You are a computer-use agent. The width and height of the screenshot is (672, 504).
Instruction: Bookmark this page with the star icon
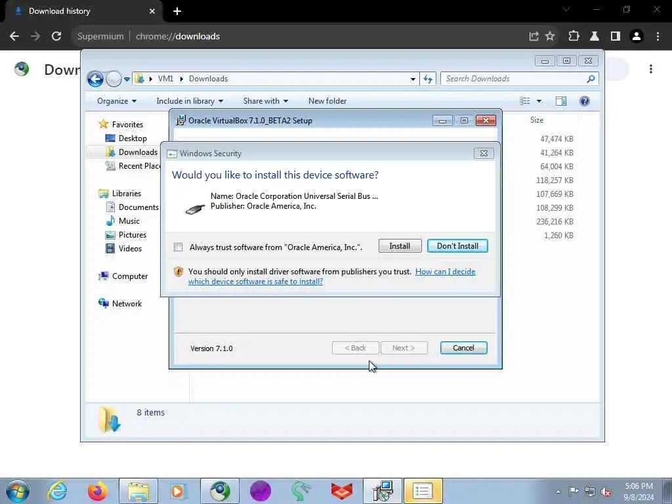(x=550, y=37)
